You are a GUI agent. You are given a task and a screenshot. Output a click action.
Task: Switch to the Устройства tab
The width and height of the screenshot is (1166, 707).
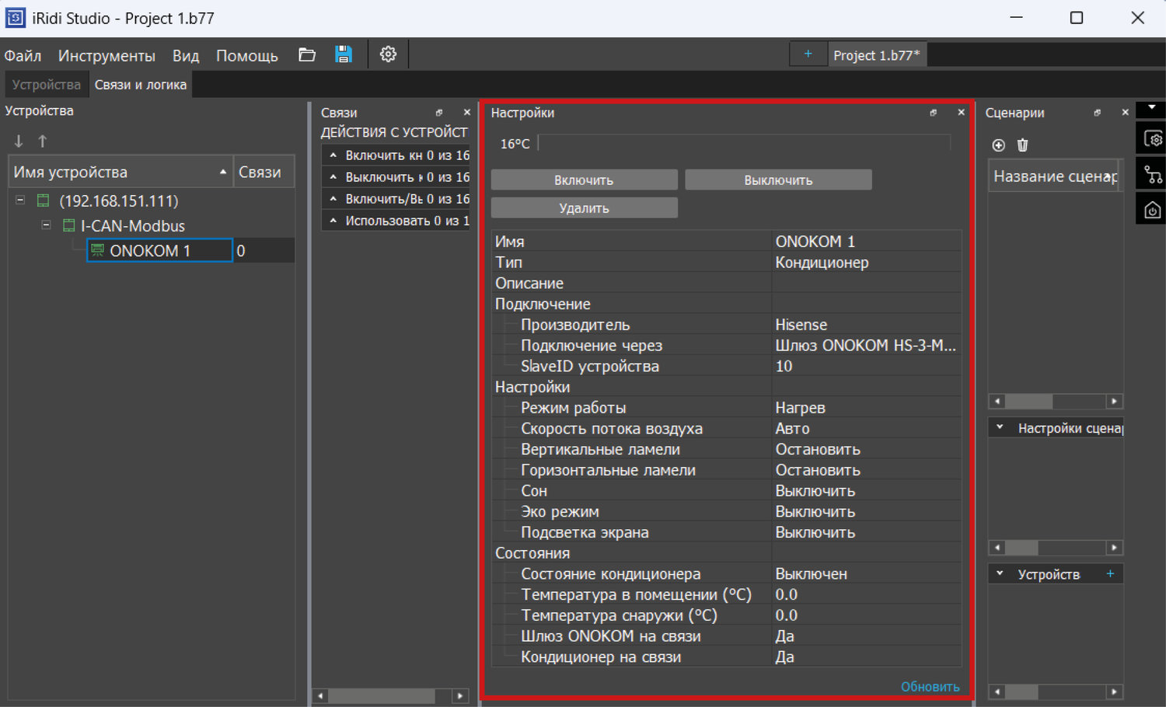46,85
